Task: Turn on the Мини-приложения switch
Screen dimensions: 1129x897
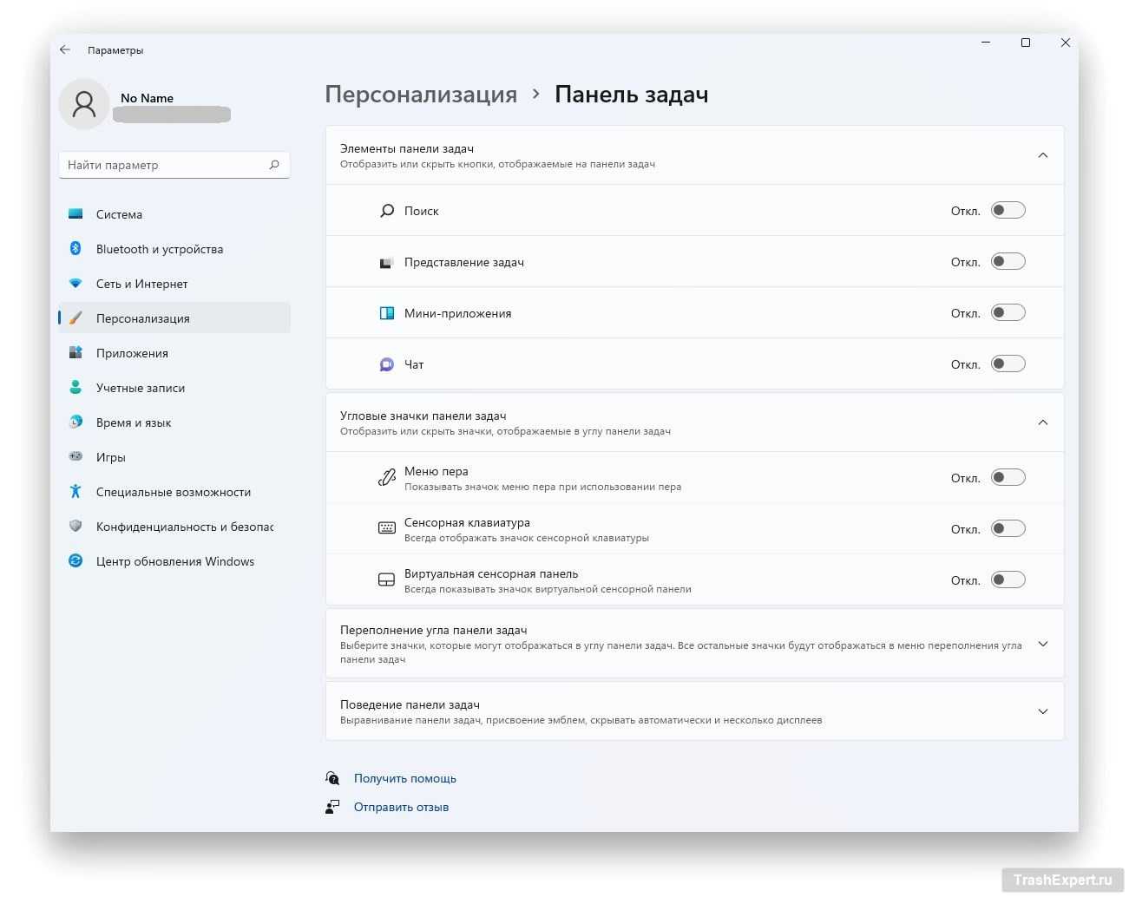Action: point(1008,313)
